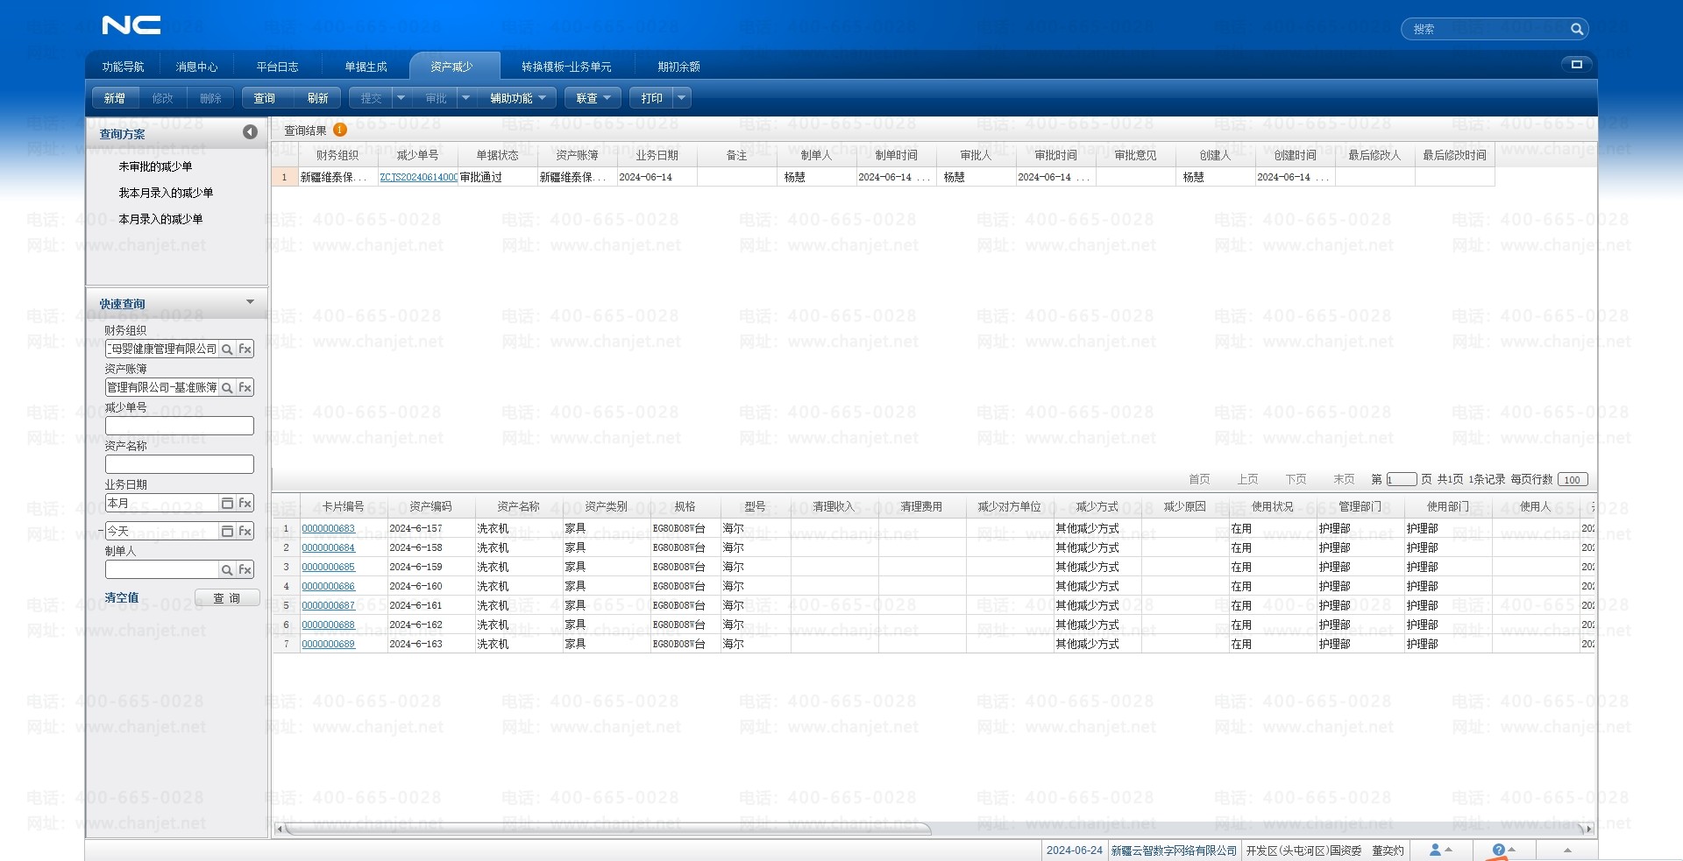Click the 减少单号 input field in quick query
This screenshot has width=1683, height=861.
179,427
